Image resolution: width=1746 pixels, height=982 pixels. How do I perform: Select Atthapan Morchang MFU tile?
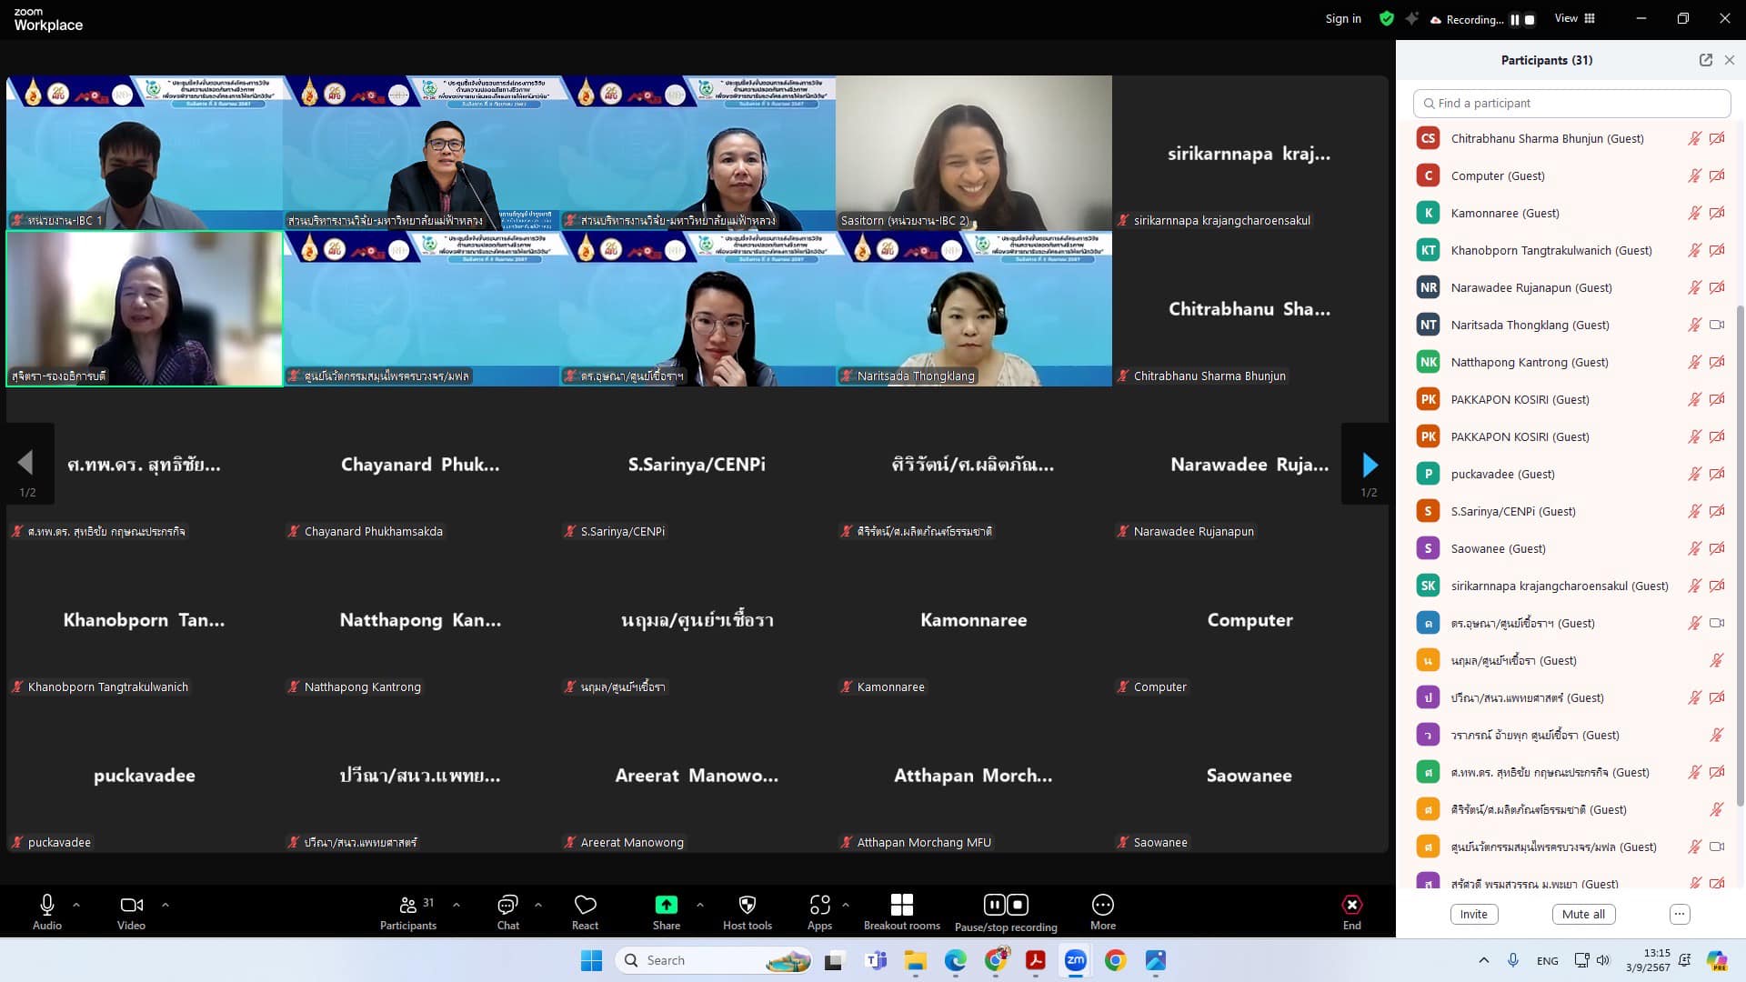coord(974,776)
